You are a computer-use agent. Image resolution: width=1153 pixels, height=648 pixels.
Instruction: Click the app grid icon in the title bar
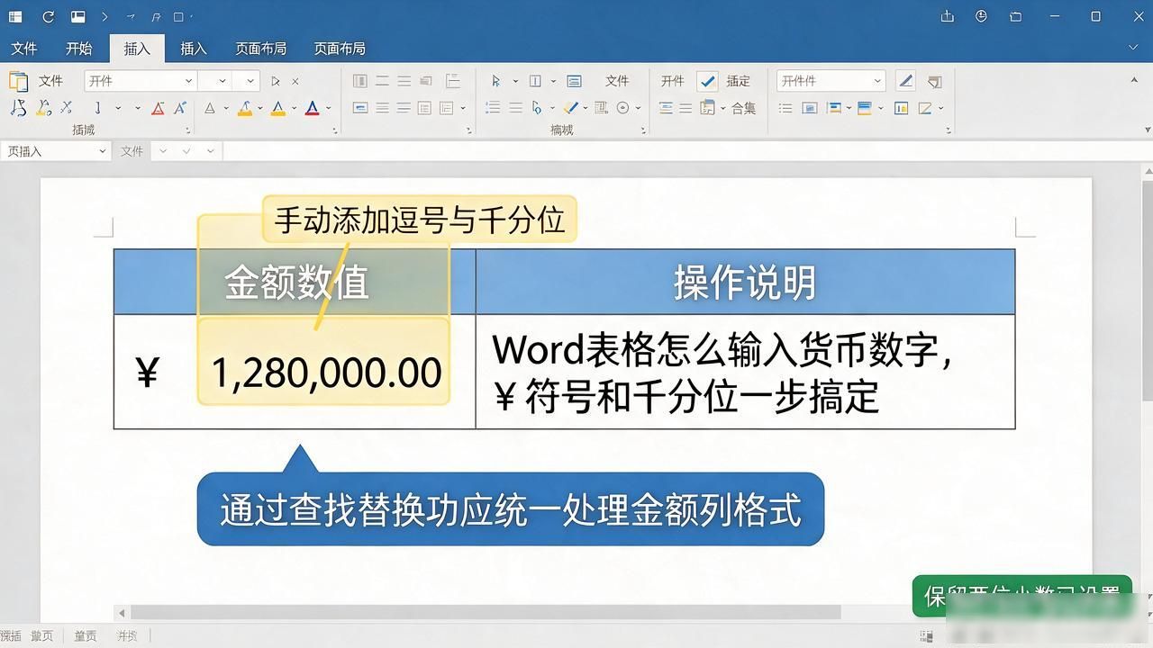coord(14,16)
